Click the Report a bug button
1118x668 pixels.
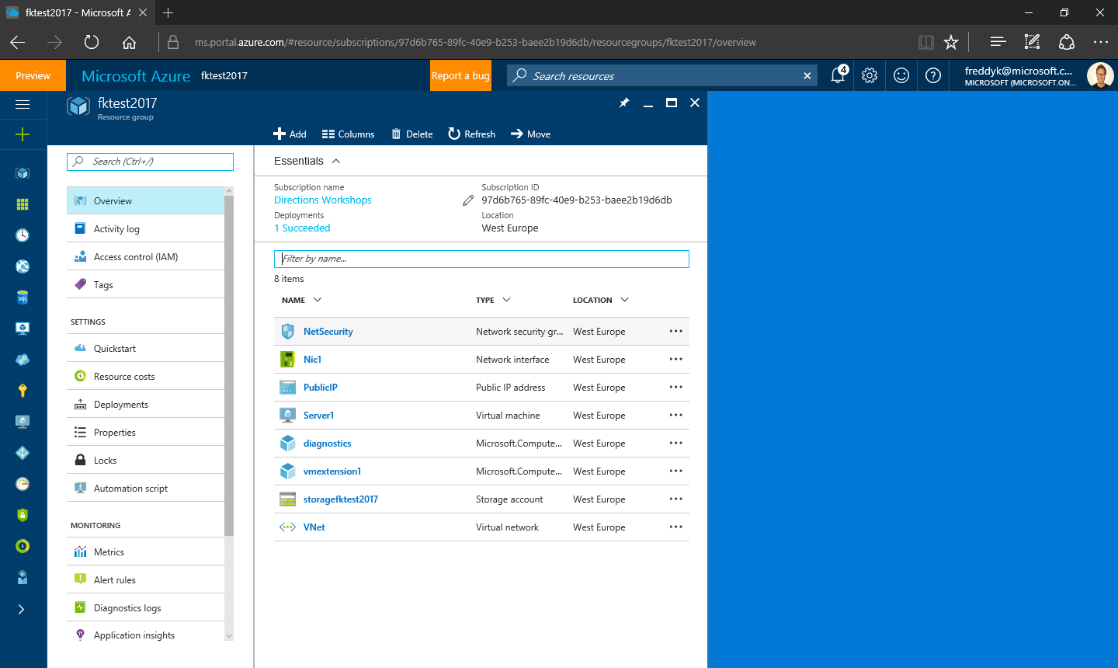coord(460,75)
